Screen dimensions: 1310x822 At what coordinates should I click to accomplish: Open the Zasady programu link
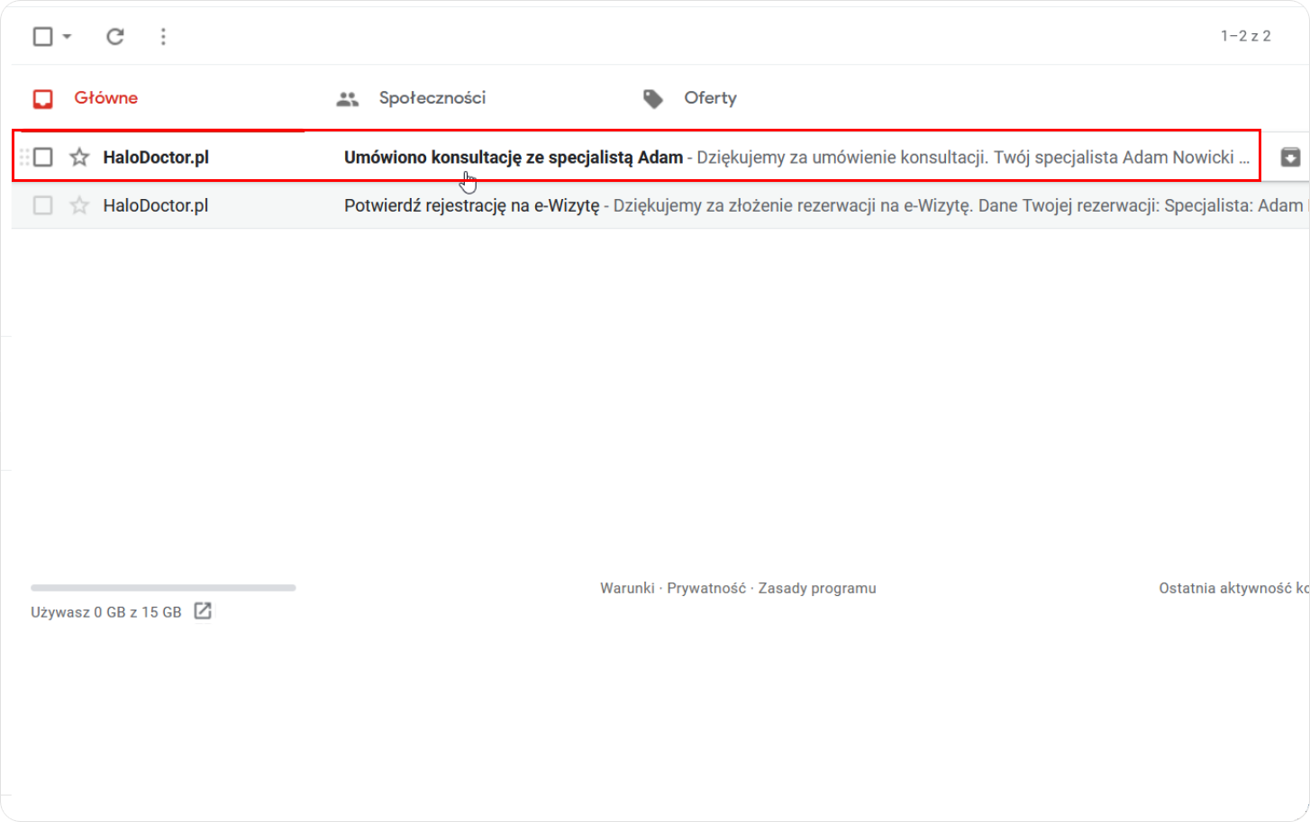817,588
